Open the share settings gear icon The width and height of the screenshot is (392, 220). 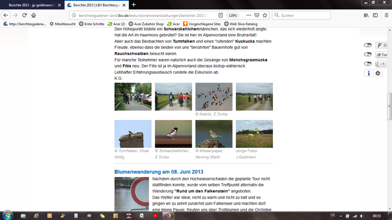pos(378,73)
